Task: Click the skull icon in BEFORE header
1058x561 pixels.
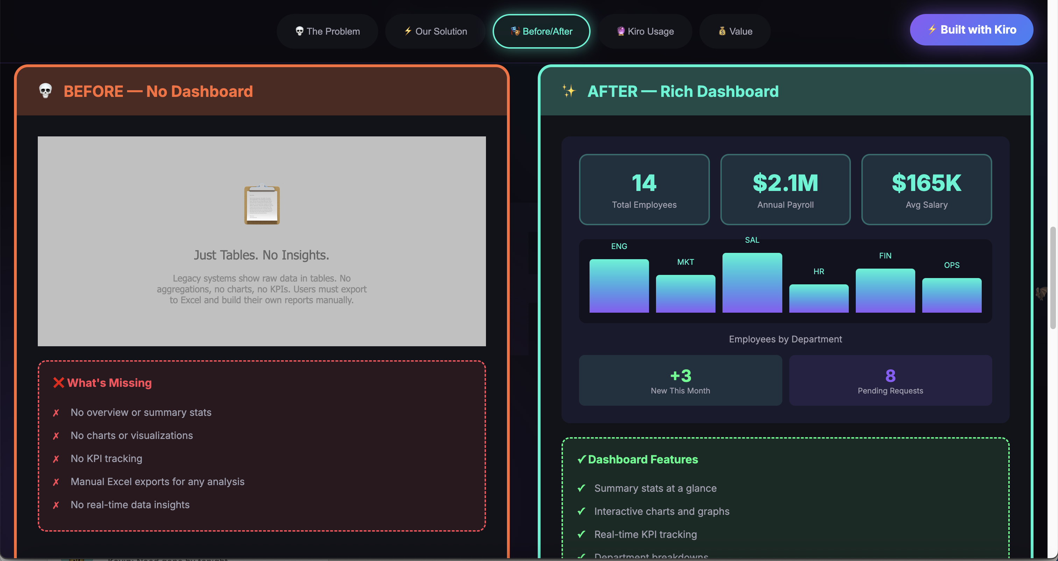Action: (45, 91)
